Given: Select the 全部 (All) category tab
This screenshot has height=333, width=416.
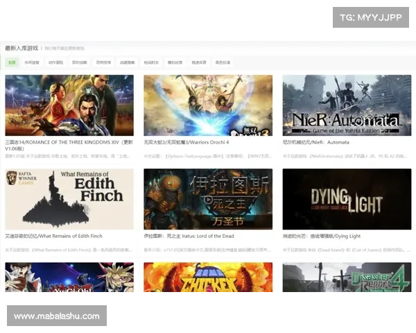Looking at the screenshot, I should (x=12, y=62).
